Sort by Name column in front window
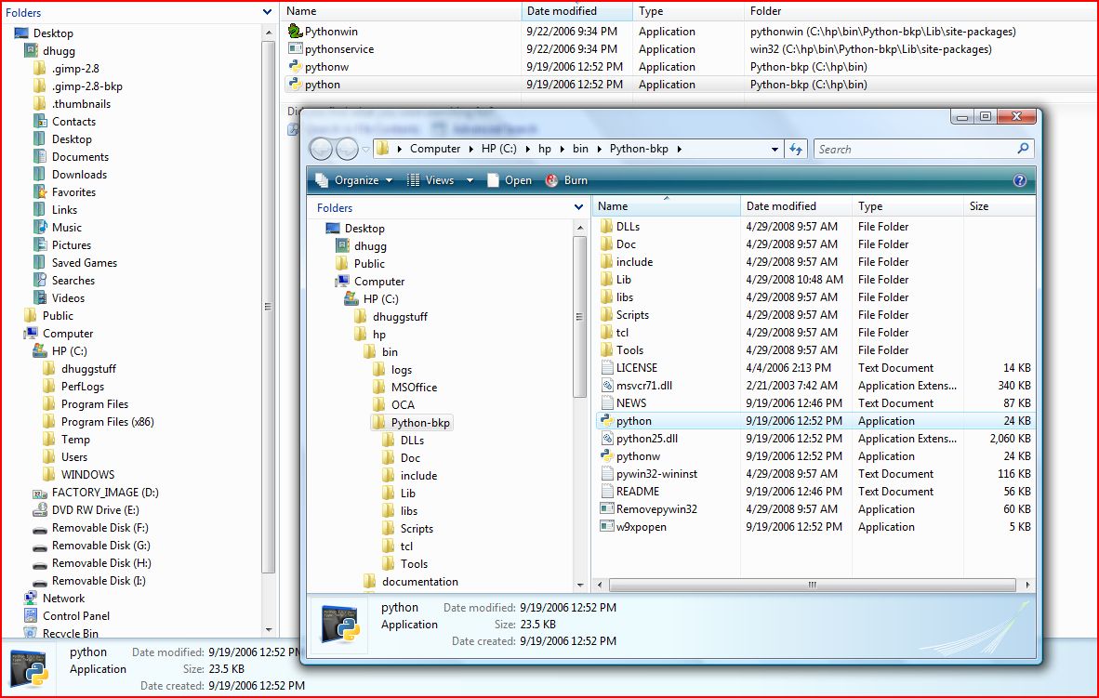Viewport: 1099px width, 698px height. pyautogui.click(x=666, y=206)
